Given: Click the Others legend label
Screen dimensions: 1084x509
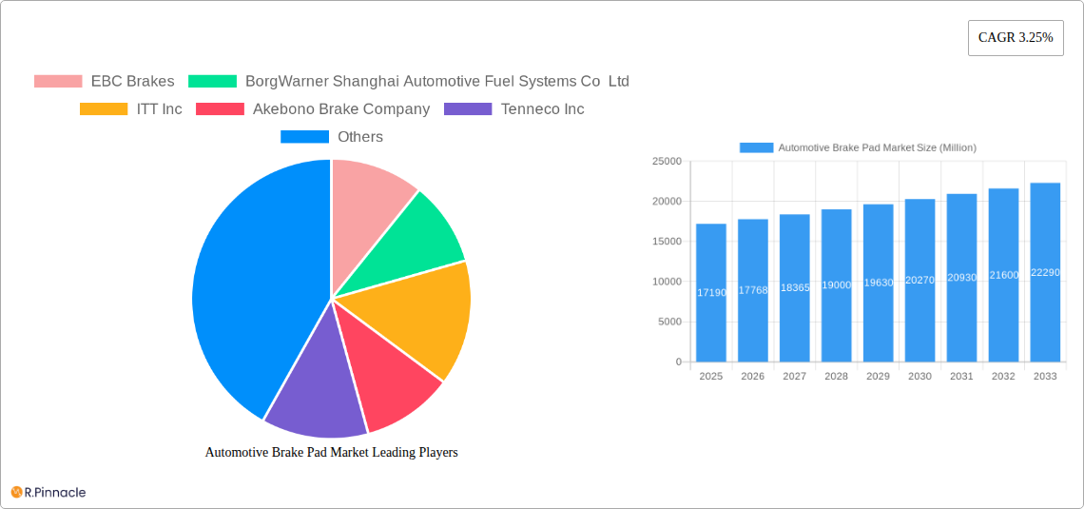Looking at the screenshot, I should [x=360, y=137].
